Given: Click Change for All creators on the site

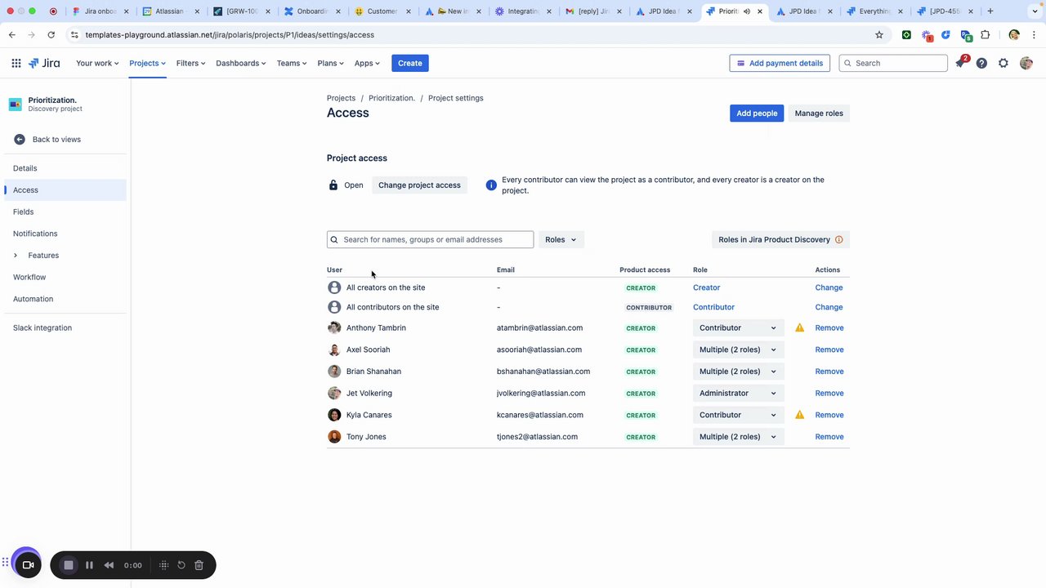Looking at the screenshot, I should pyautogui.click(x=829, y=287).
